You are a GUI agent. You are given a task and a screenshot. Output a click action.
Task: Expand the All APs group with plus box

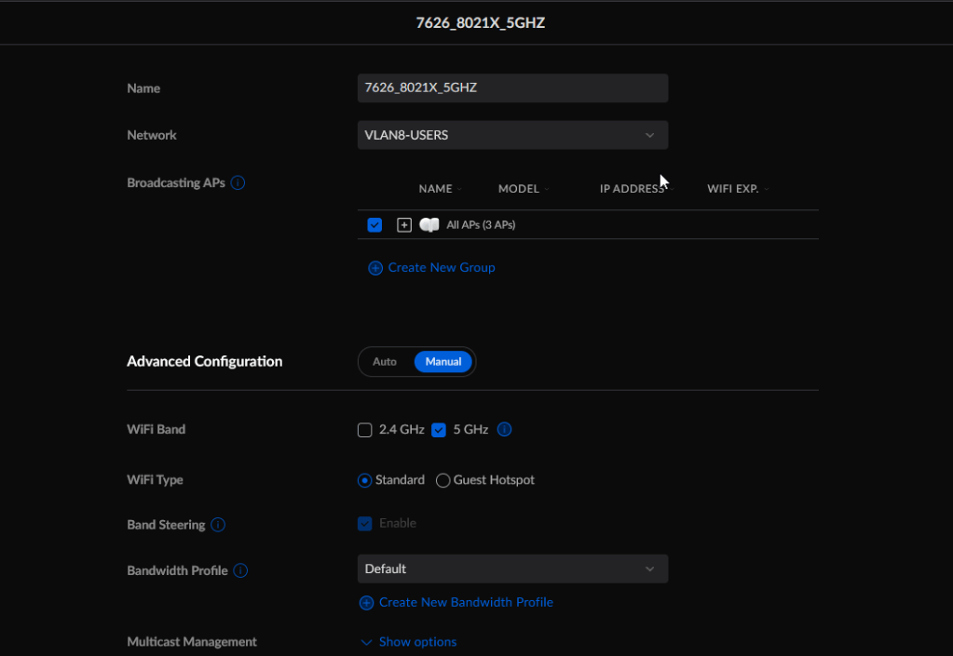pyautogui.click(x=404, y=225)
